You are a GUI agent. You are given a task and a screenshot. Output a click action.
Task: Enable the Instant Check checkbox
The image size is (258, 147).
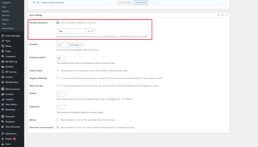pos(58,71)
